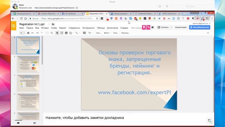Select slide 4 thumbnail
Image resolution: width=225 pixels, height=127 pixels.
[x=28, y=102]
